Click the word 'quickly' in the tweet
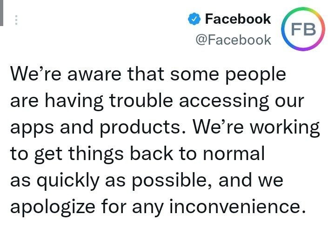 pyautogui.click(x=68, y=181)
